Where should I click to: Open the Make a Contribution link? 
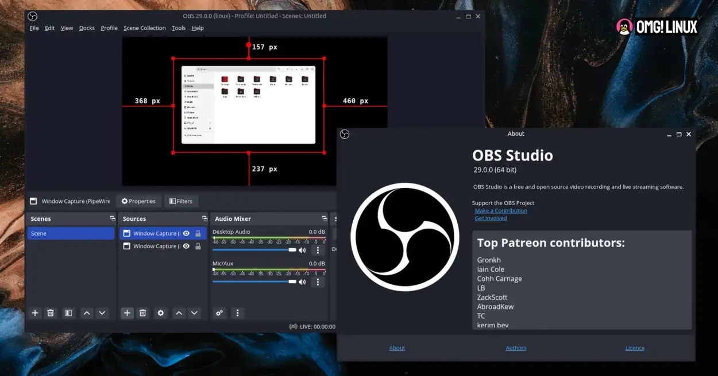click(500, 210)
